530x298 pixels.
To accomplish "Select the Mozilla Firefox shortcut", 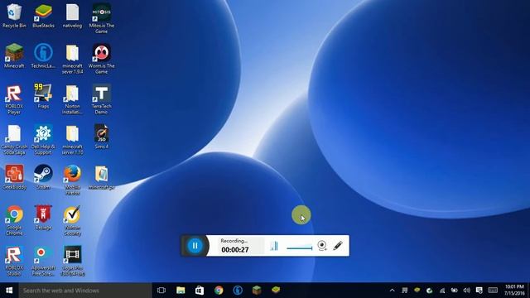I will [x=72, y=180].
